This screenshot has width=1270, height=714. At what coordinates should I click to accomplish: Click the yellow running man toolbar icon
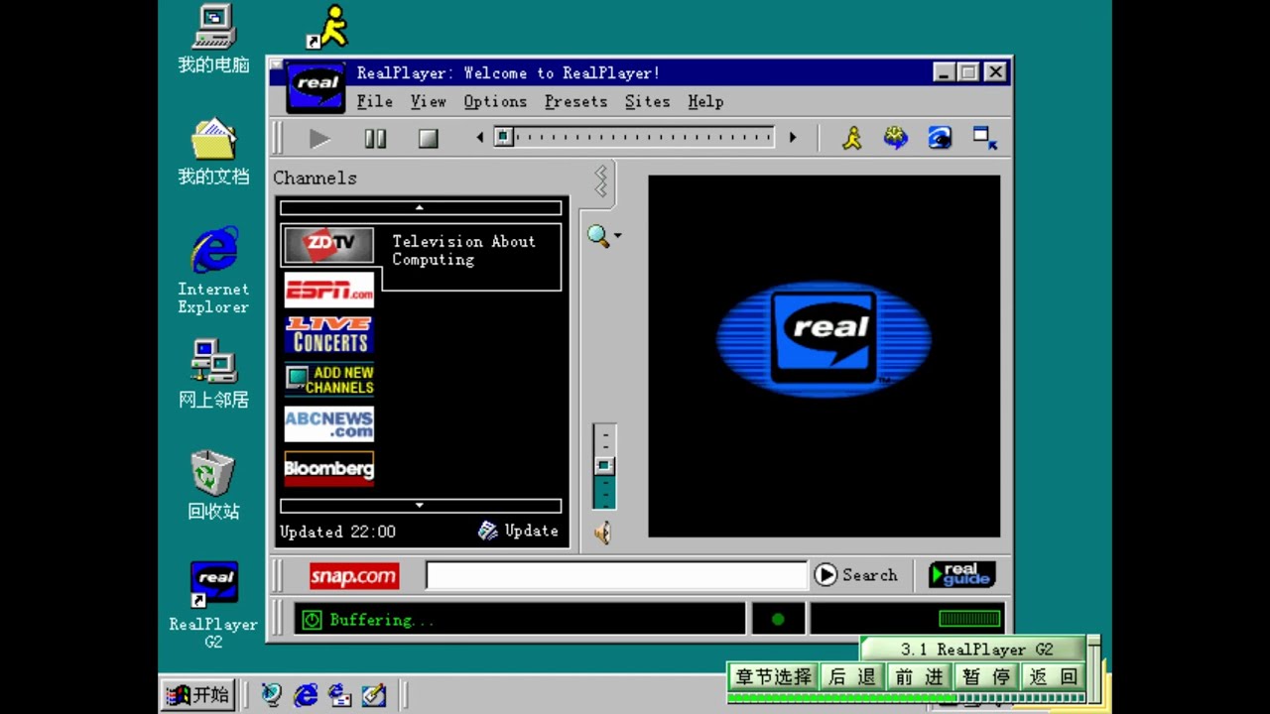click(852, 138)
